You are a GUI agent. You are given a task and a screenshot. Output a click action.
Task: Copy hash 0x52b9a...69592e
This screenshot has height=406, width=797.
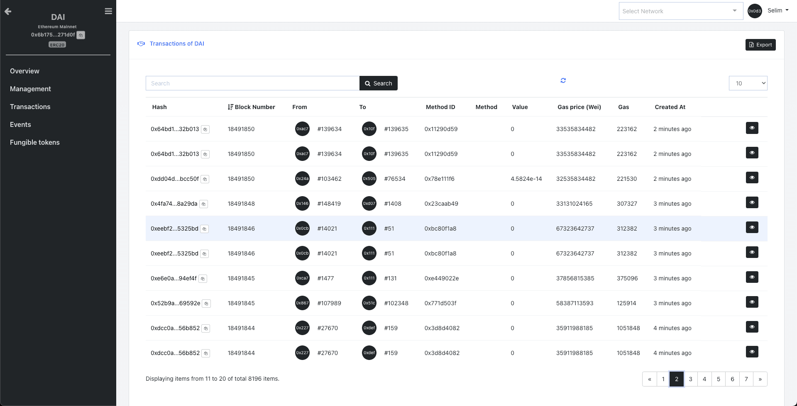coord(206,304)
